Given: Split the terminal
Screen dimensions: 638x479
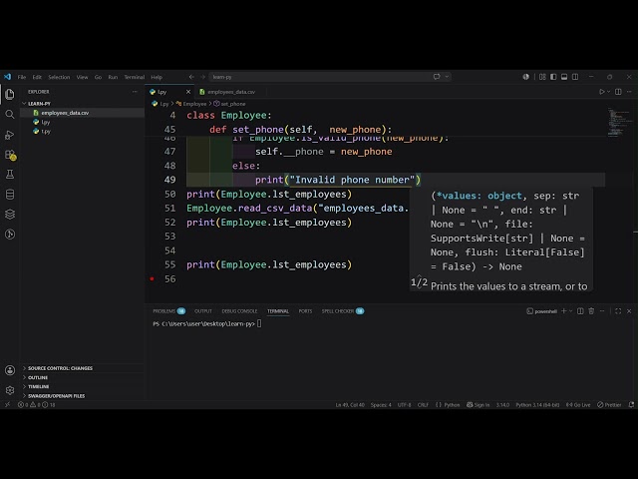Looking at the screenshot, I should click(x=580, y=311).
